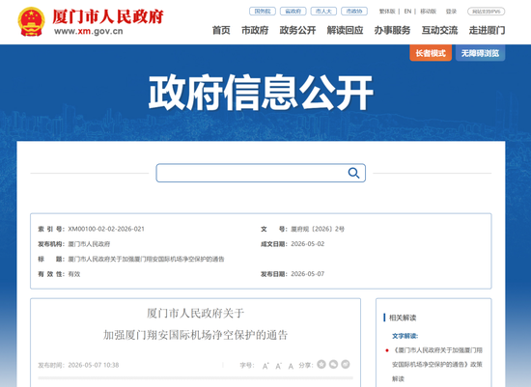The width and height of the screenshot is (531, 387).
Task: Click the 国务院 link button
Action: [x=263, y=12]
